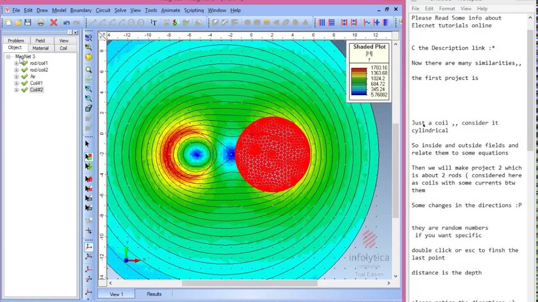The width and height of the screenshot is (538, 302).
Task: Click the blue graph line toolbar icon
Action: [x=367, y=22]
